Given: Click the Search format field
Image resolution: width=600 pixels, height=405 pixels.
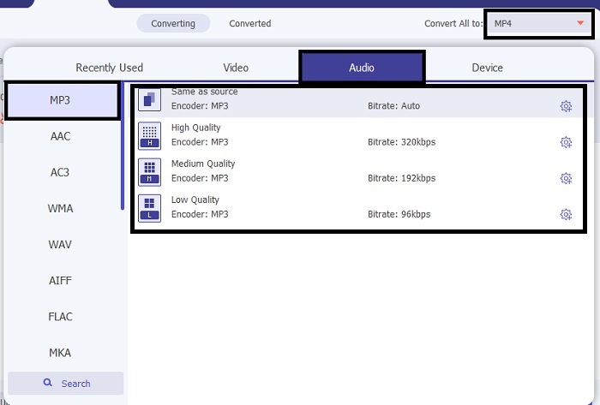Looking at the screenshot, I should coord(66,384).
